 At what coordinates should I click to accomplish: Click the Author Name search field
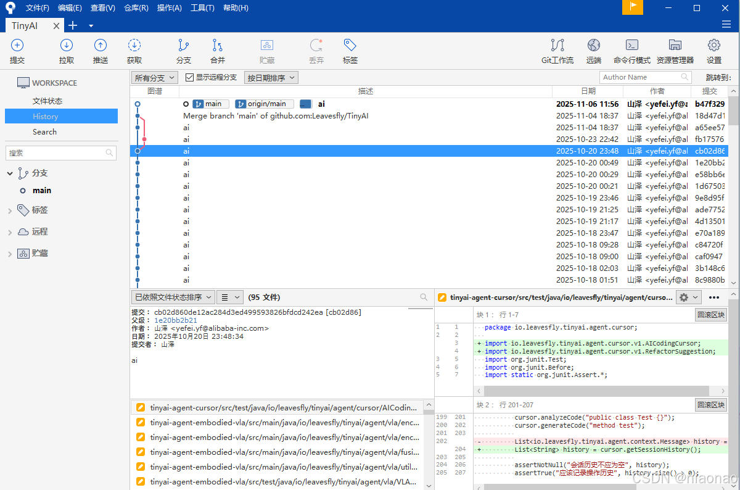[645, 77]
